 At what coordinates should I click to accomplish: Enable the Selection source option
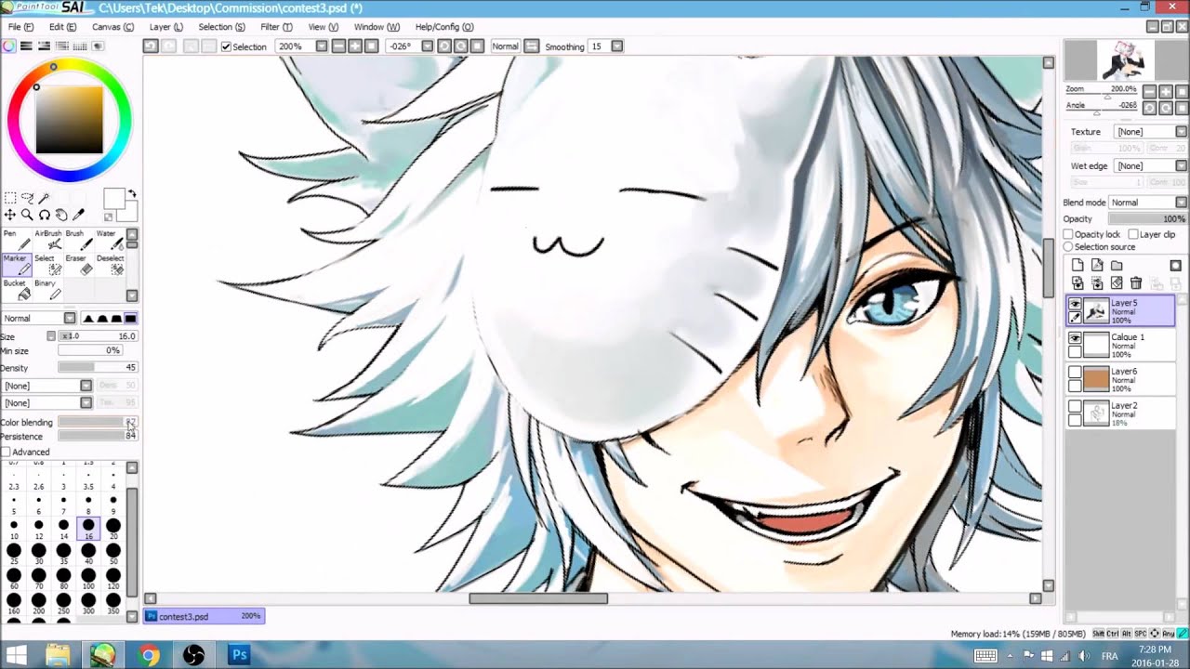[x=1068, y=247]
